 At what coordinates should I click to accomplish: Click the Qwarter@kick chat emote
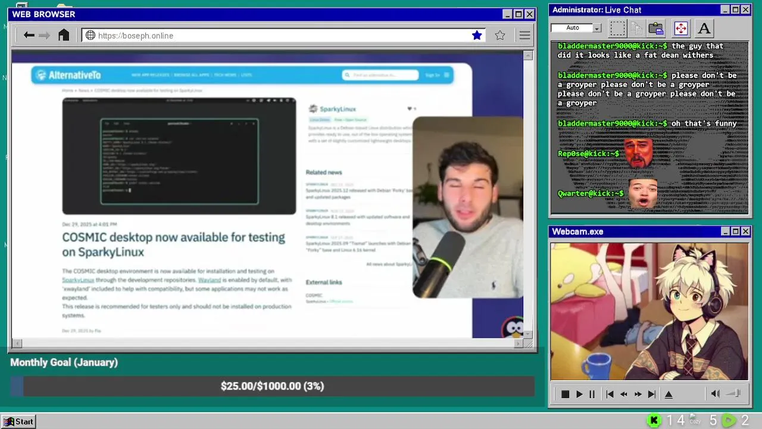tap(643, 194)
